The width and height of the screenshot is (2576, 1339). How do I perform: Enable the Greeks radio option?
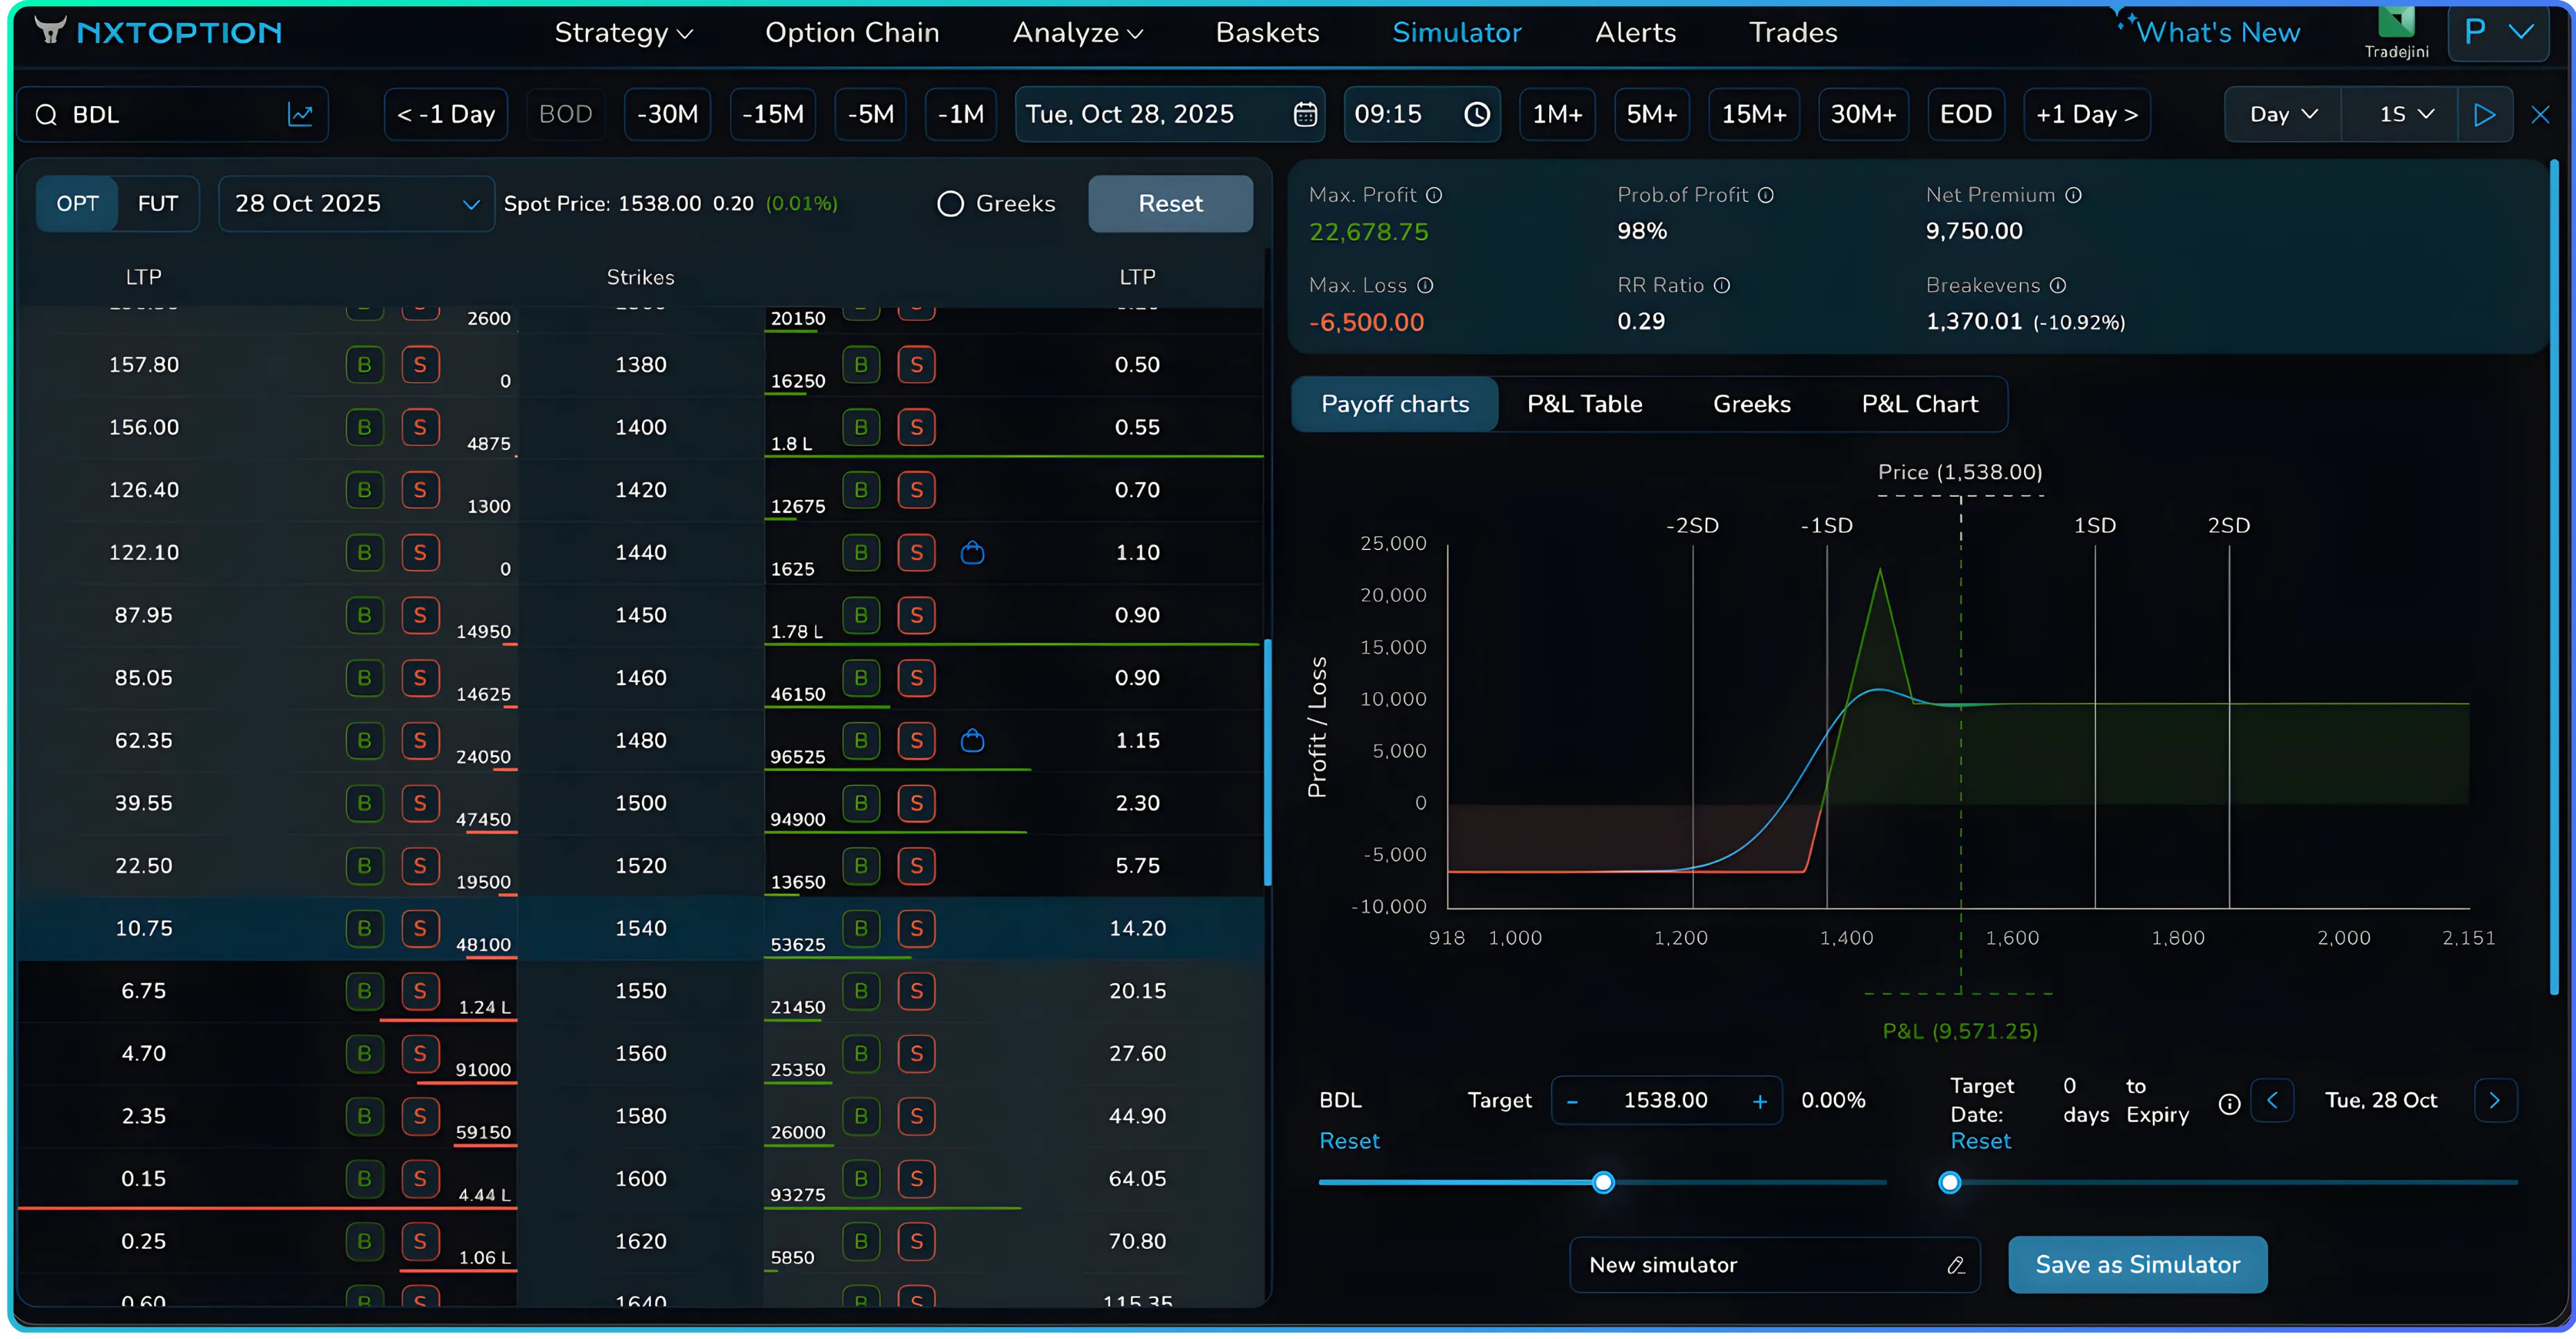950,203
